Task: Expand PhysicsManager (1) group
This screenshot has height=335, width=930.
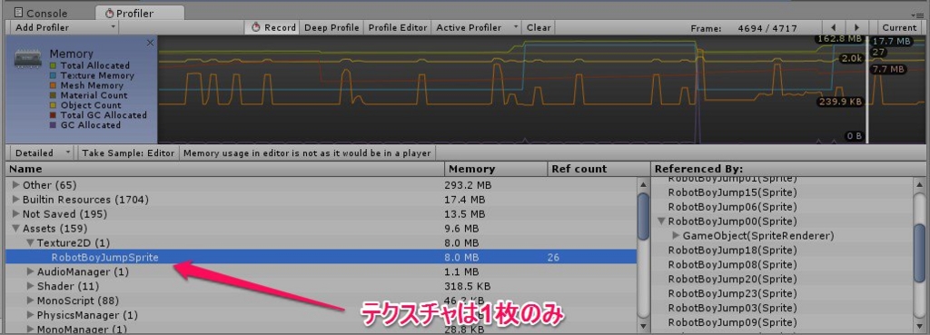Action: click(x=30, y=315)
